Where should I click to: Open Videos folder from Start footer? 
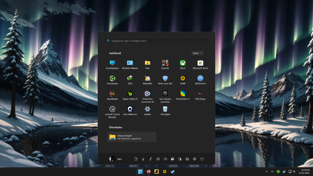pos(165,159)
